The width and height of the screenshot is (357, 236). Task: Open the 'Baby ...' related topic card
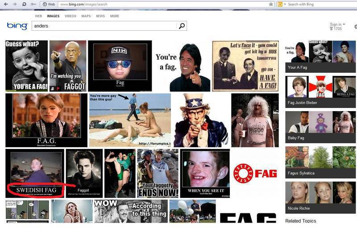coord(320,127)
